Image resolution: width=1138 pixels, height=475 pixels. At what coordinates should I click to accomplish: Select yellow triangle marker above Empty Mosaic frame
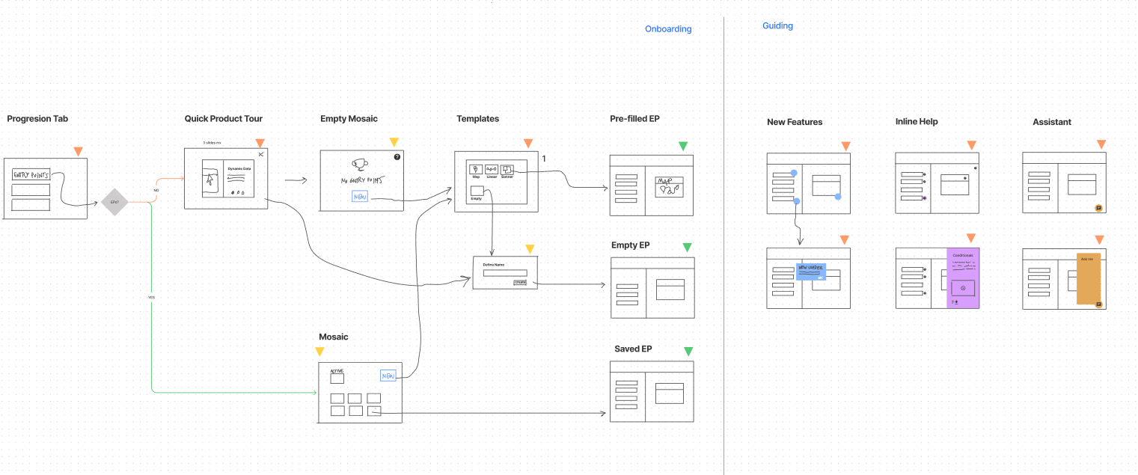(x=394, y=142)
